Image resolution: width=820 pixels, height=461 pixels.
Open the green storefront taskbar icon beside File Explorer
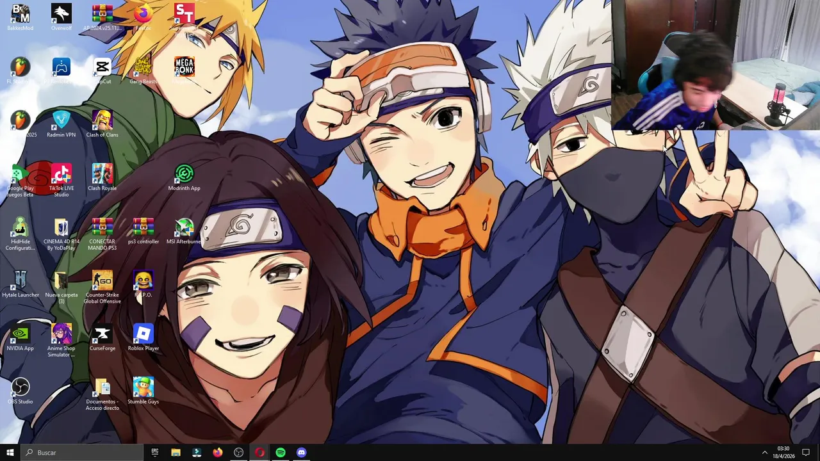tap(197, 452)
